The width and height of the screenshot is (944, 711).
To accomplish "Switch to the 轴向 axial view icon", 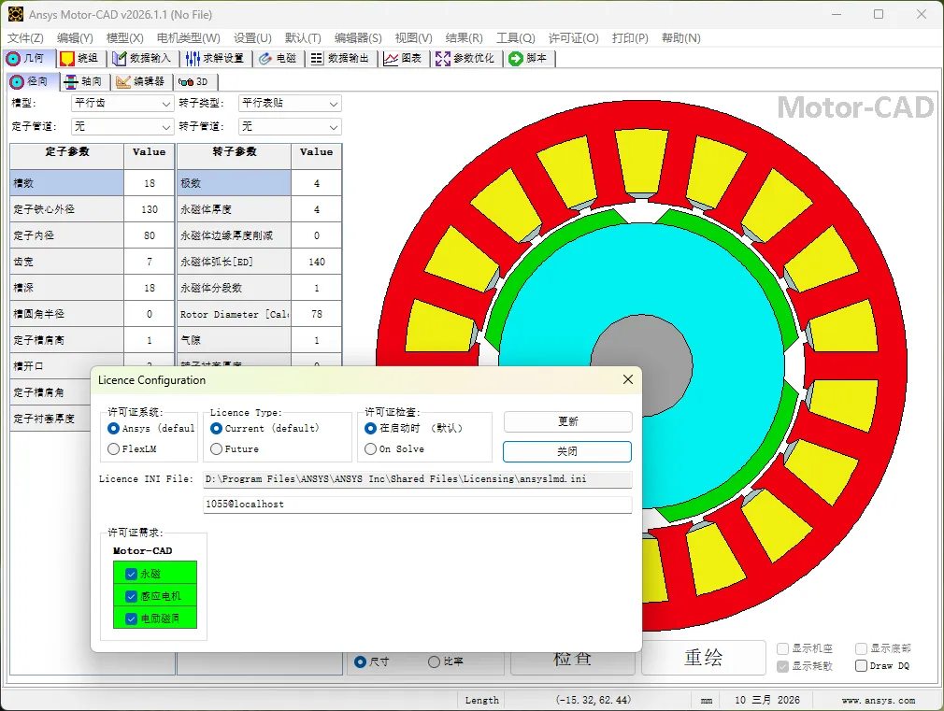I will [70, 82].
